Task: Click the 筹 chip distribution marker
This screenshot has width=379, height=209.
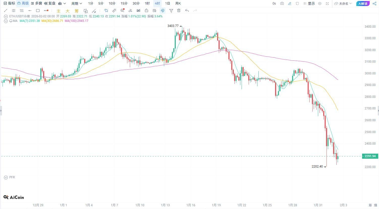Action: pyautogui.click(x=76, y=11)
